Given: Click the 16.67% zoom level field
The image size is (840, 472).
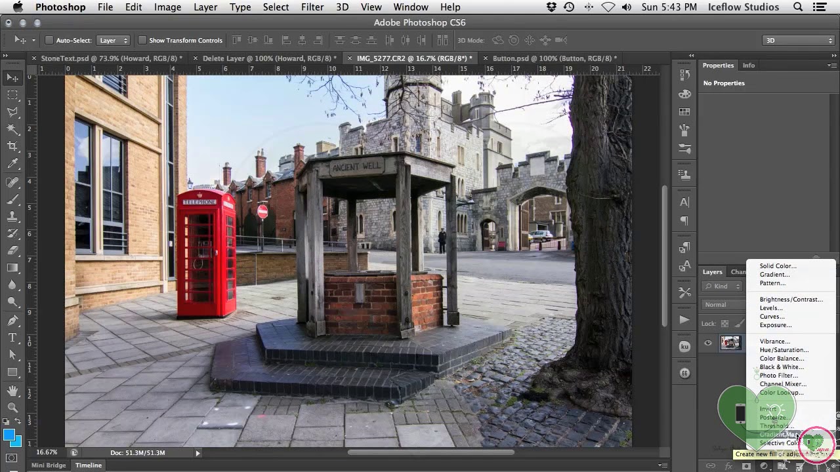Looking at the screenshot, I should click(46, 453).
